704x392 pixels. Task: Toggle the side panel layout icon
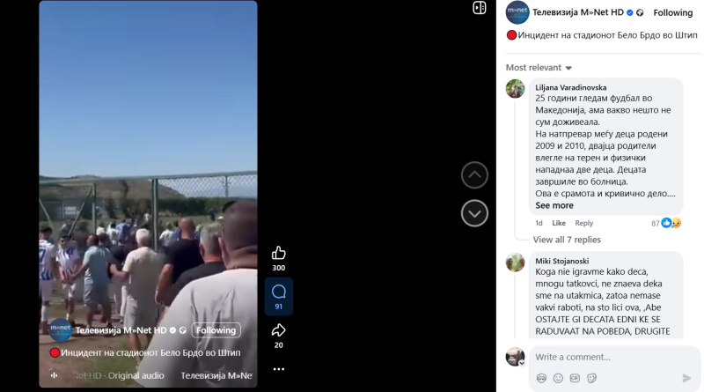(479, 8)
